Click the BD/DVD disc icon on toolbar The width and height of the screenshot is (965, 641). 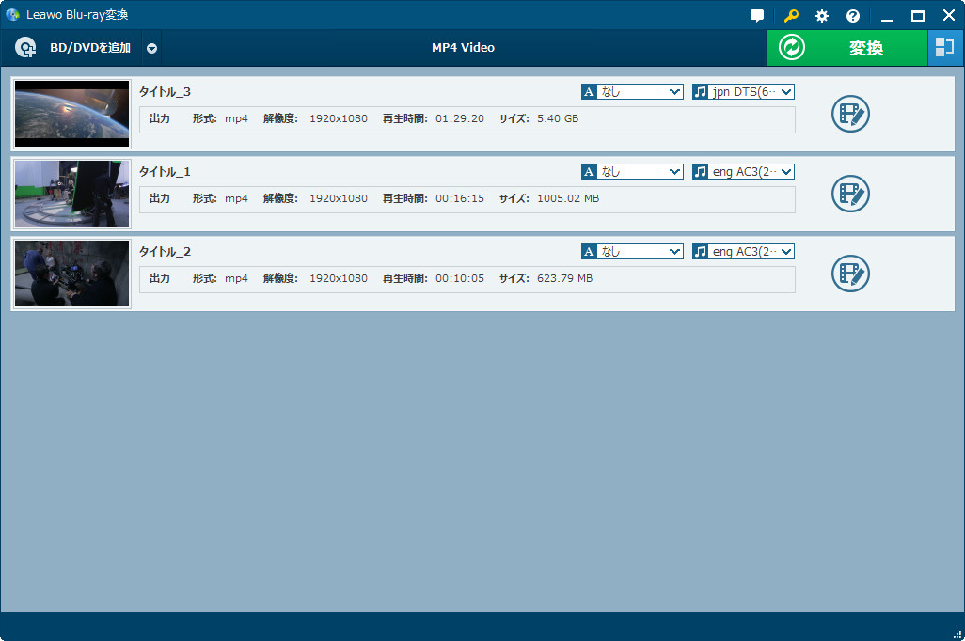(24, 47)
